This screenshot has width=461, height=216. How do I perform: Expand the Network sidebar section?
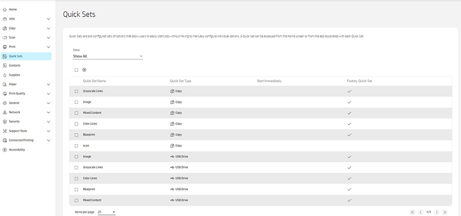[48, 113]
